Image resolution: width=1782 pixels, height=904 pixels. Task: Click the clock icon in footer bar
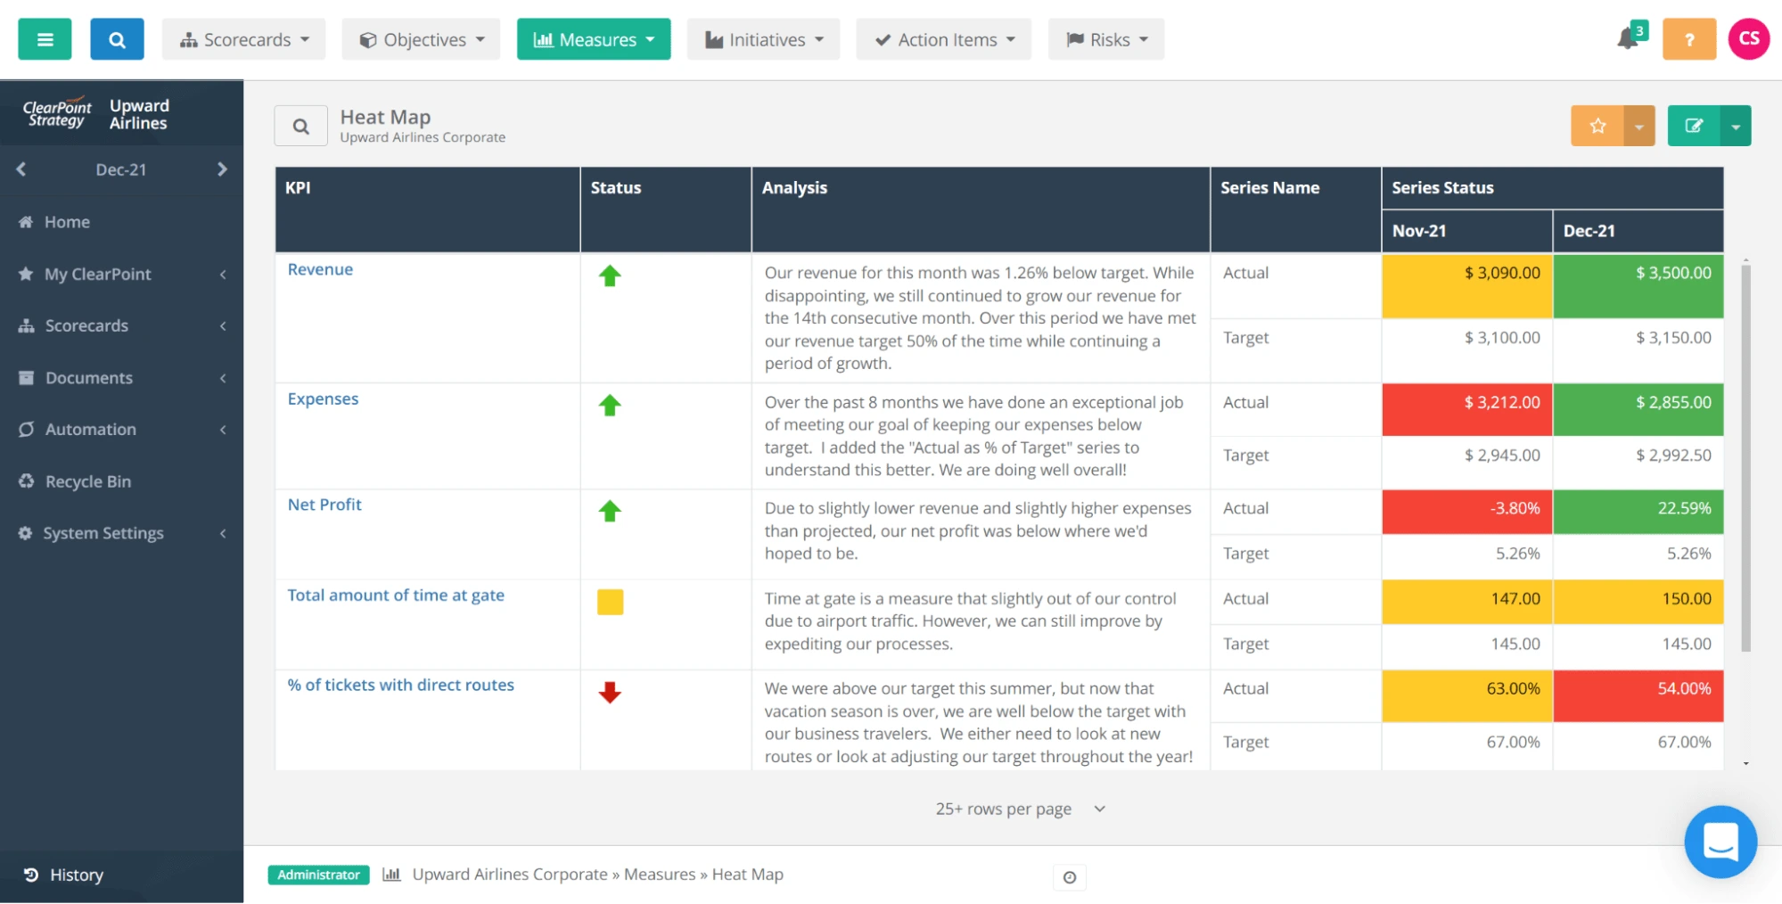(1070, 877)
